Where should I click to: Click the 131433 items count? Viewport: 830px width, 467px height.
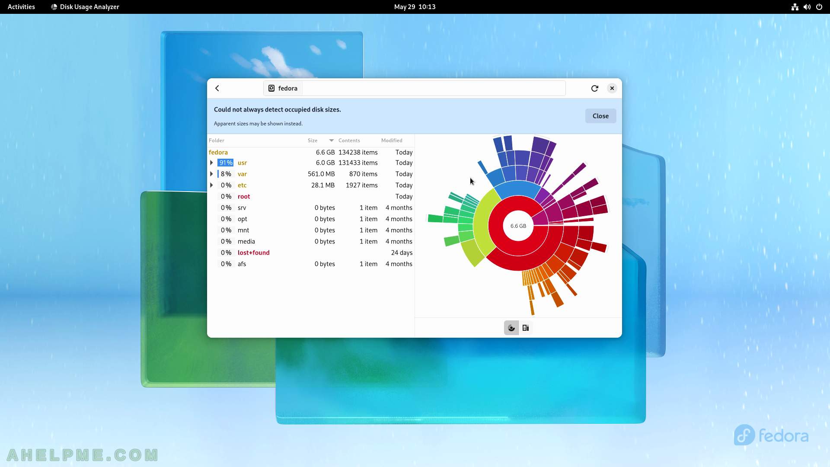click(x=358, y=163)
